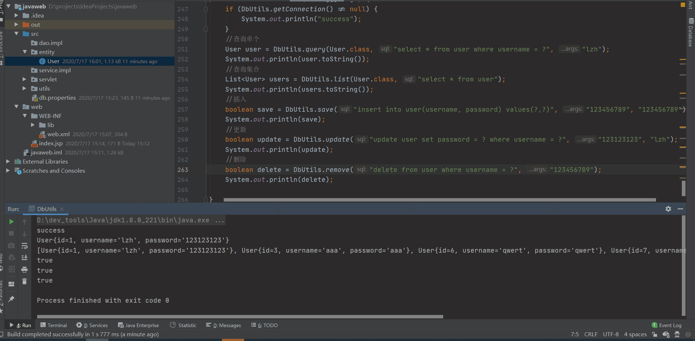Change indent setting 4 spaces

[x=635, y=334]
